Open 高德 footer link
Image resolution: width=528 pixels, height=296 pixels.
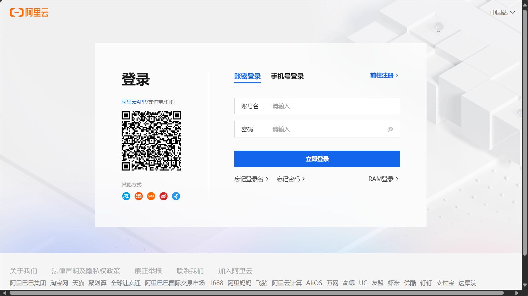coord(349,283)
